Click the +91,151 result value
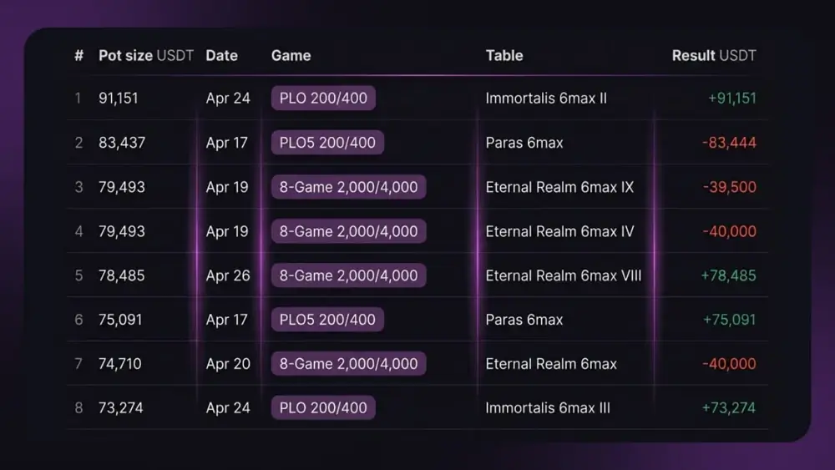 pos(731,98)
